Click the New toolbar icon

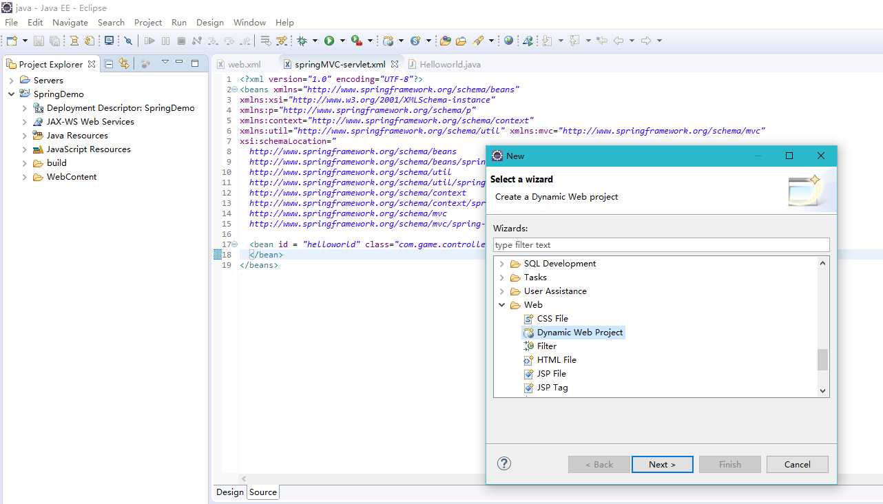click(x=12, y=41)
